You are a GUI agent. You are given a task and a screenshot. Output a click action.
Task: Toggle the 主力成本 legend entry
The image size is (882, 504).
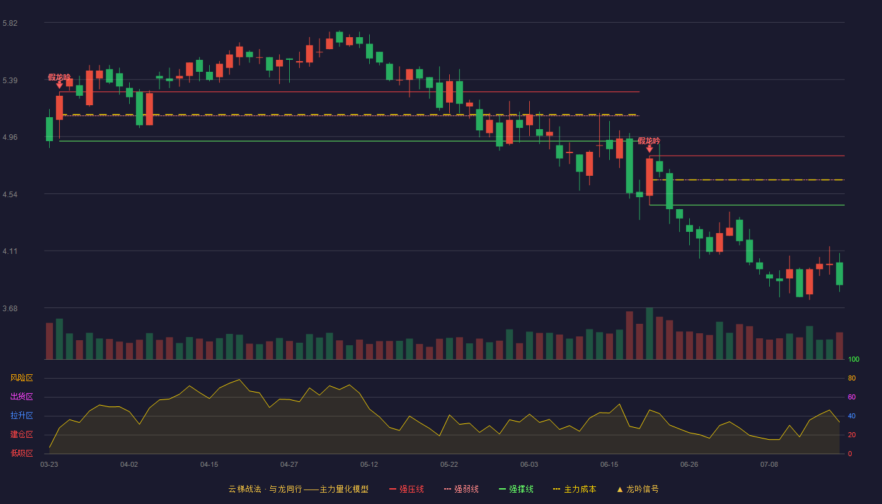tap(575, 489)
